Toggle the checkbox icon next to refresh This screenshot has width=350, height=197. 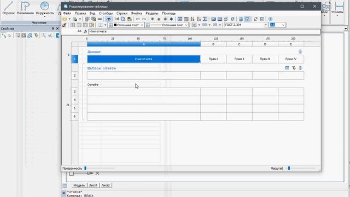[x=262, y=19]
